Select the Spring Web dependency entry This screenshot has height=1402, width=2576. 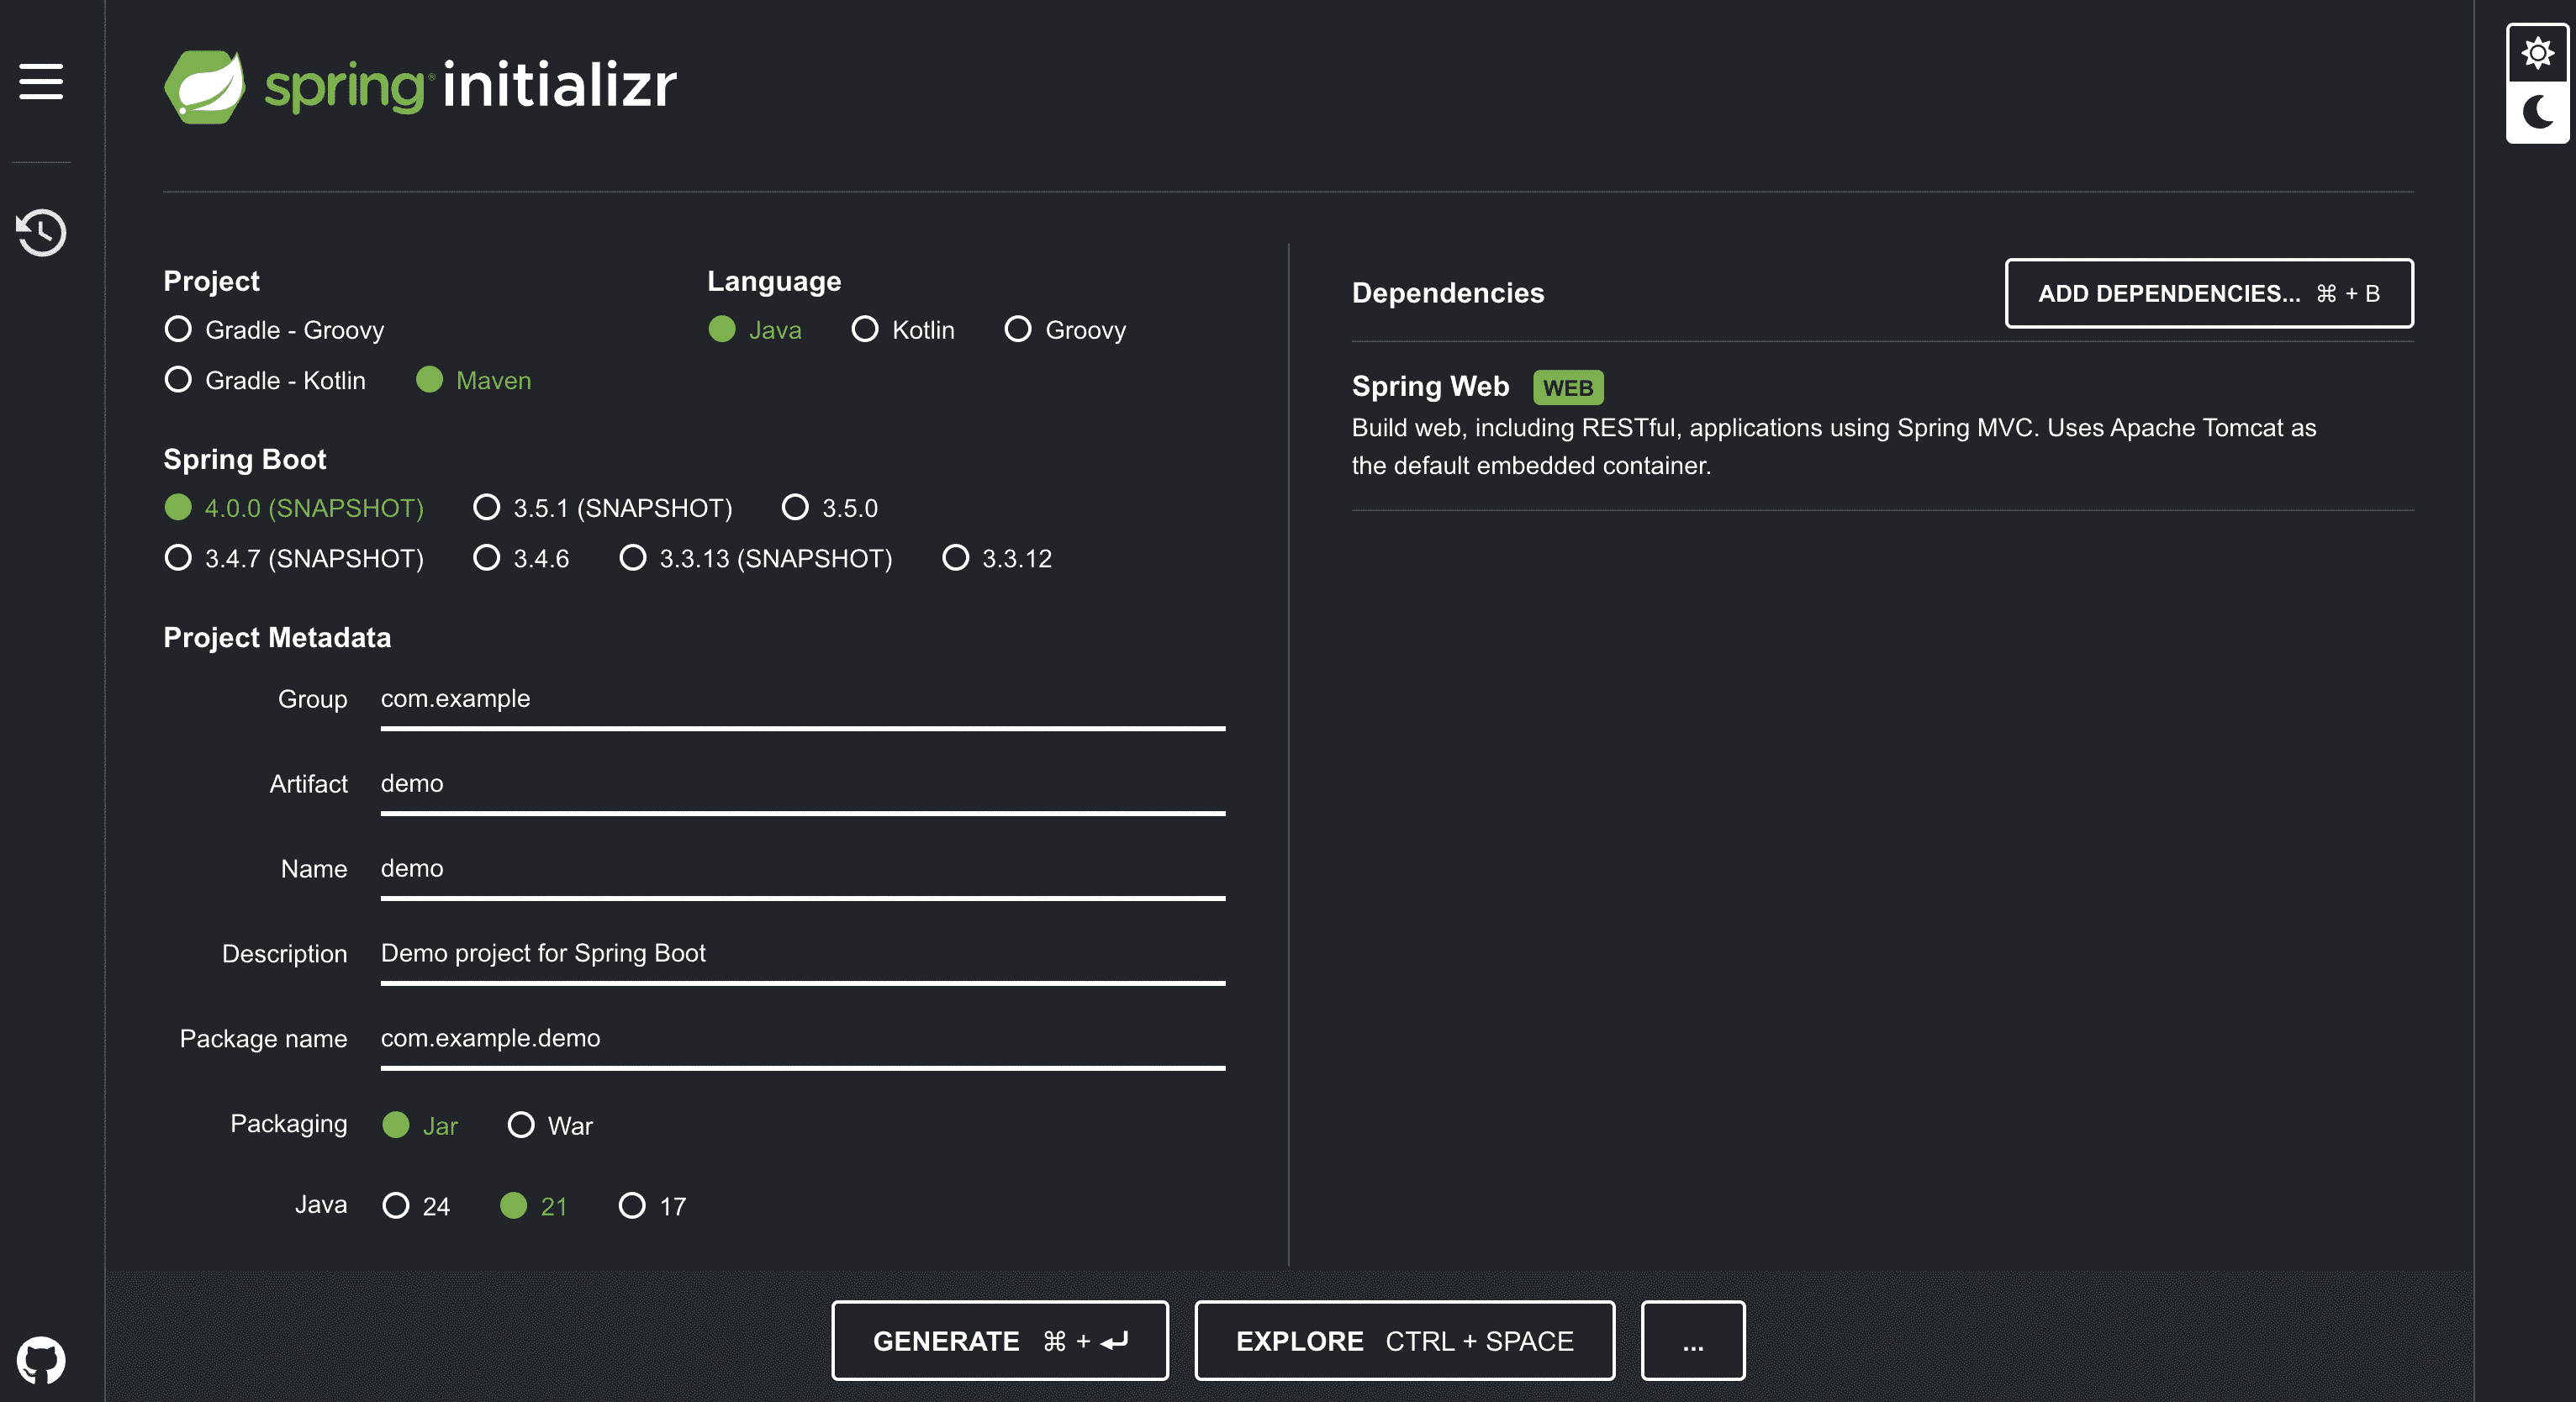[x=1429, y=386]
